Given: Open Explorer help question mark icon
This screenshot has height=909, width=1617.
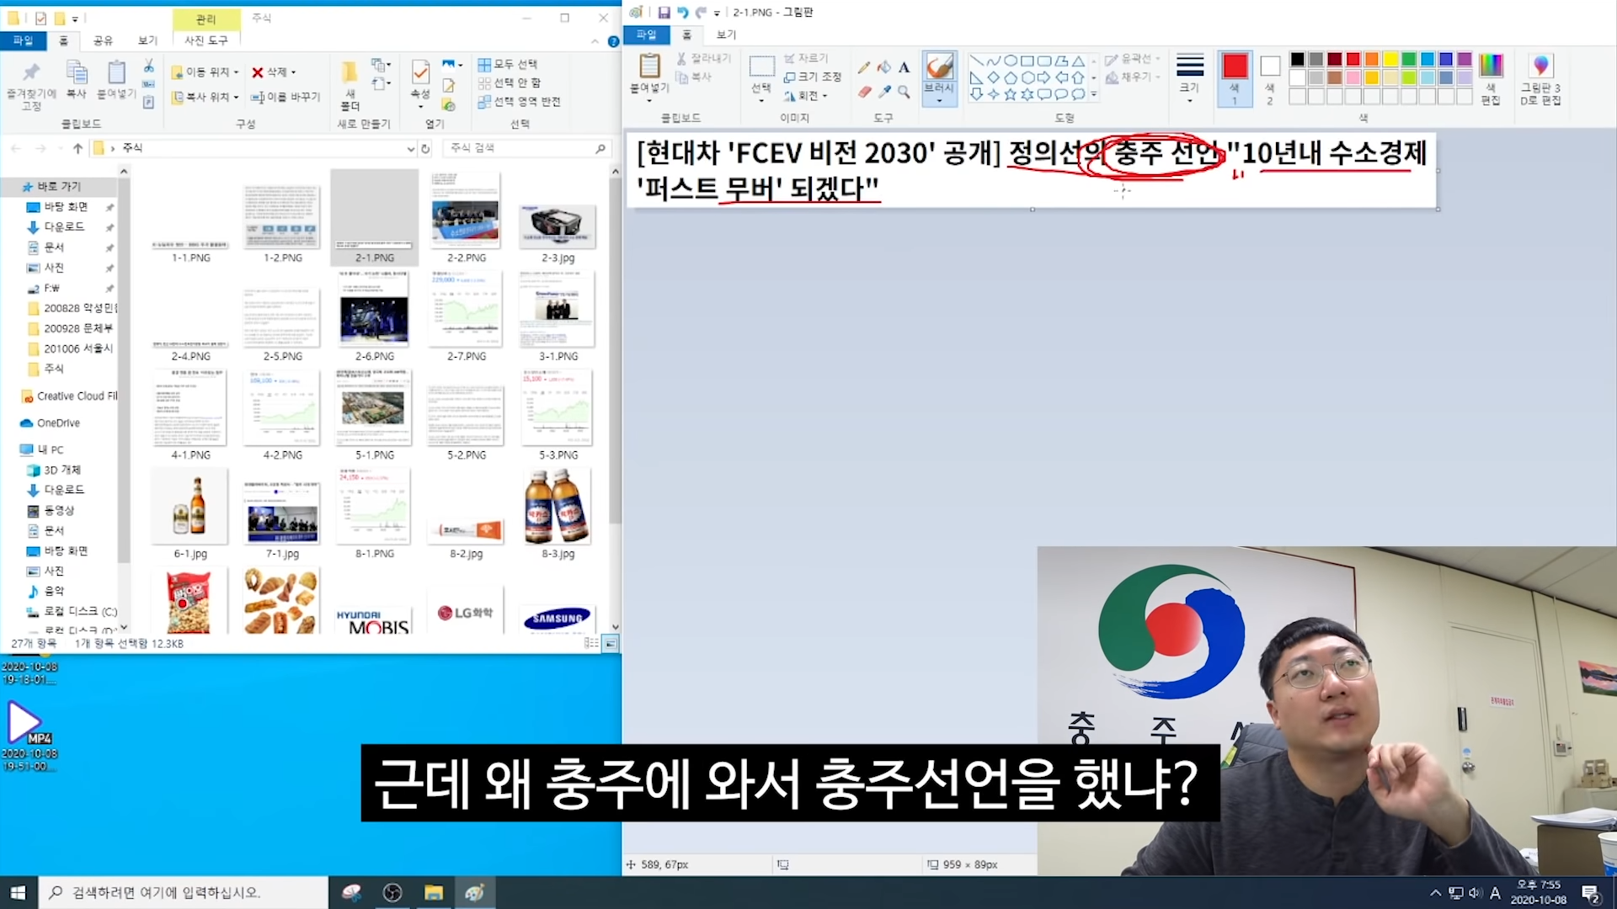Looking at the screenshot, I should coord(613,40).
